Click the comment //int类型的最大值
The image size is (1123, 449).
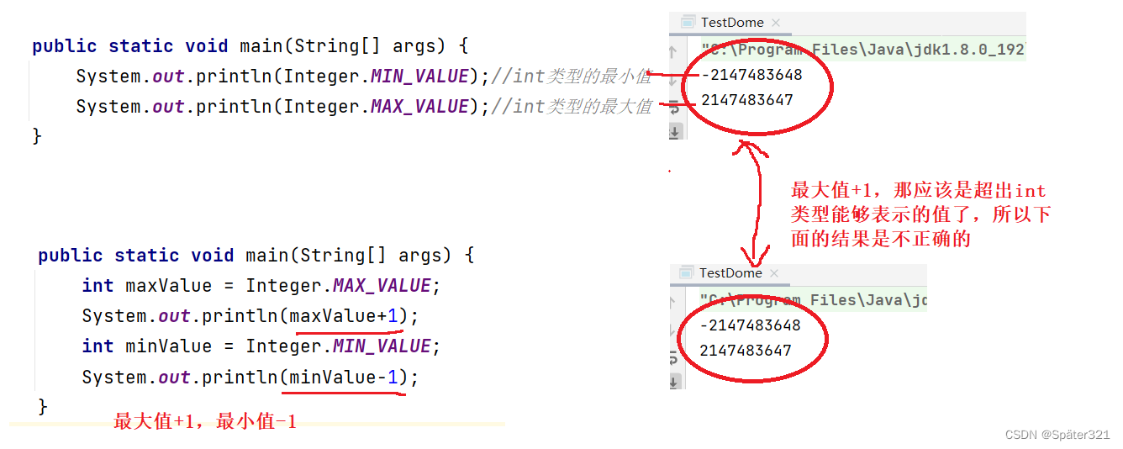click(572, 107)
